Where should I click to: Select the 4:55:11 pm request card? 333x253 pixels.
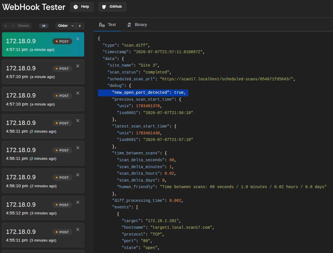click(x=43, y=235)
